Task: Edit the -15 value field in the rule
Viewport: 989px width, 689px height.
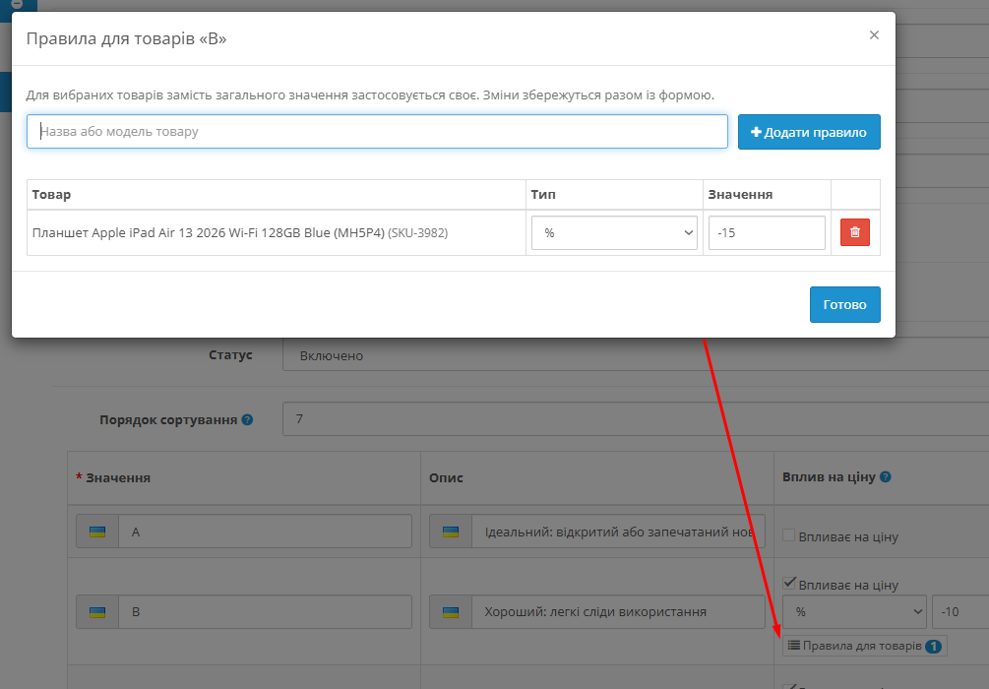Action: pyautogui.click(x=767, y=233)
